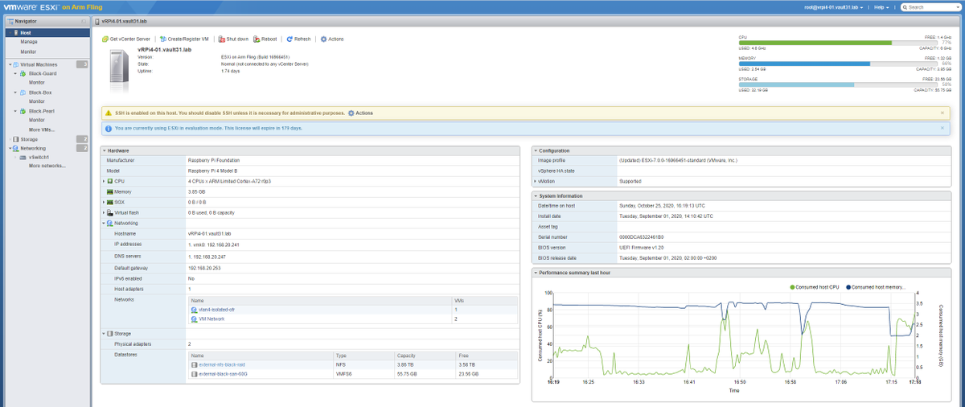Click the Black-Pearl VM icon
This screenshot has width=965, height=407.
[23, 111]
